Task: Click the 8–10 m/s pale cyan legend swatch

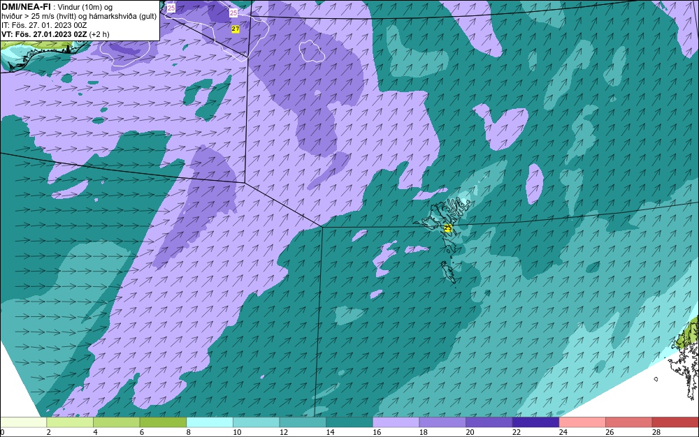Action: [x=210, y=422]
